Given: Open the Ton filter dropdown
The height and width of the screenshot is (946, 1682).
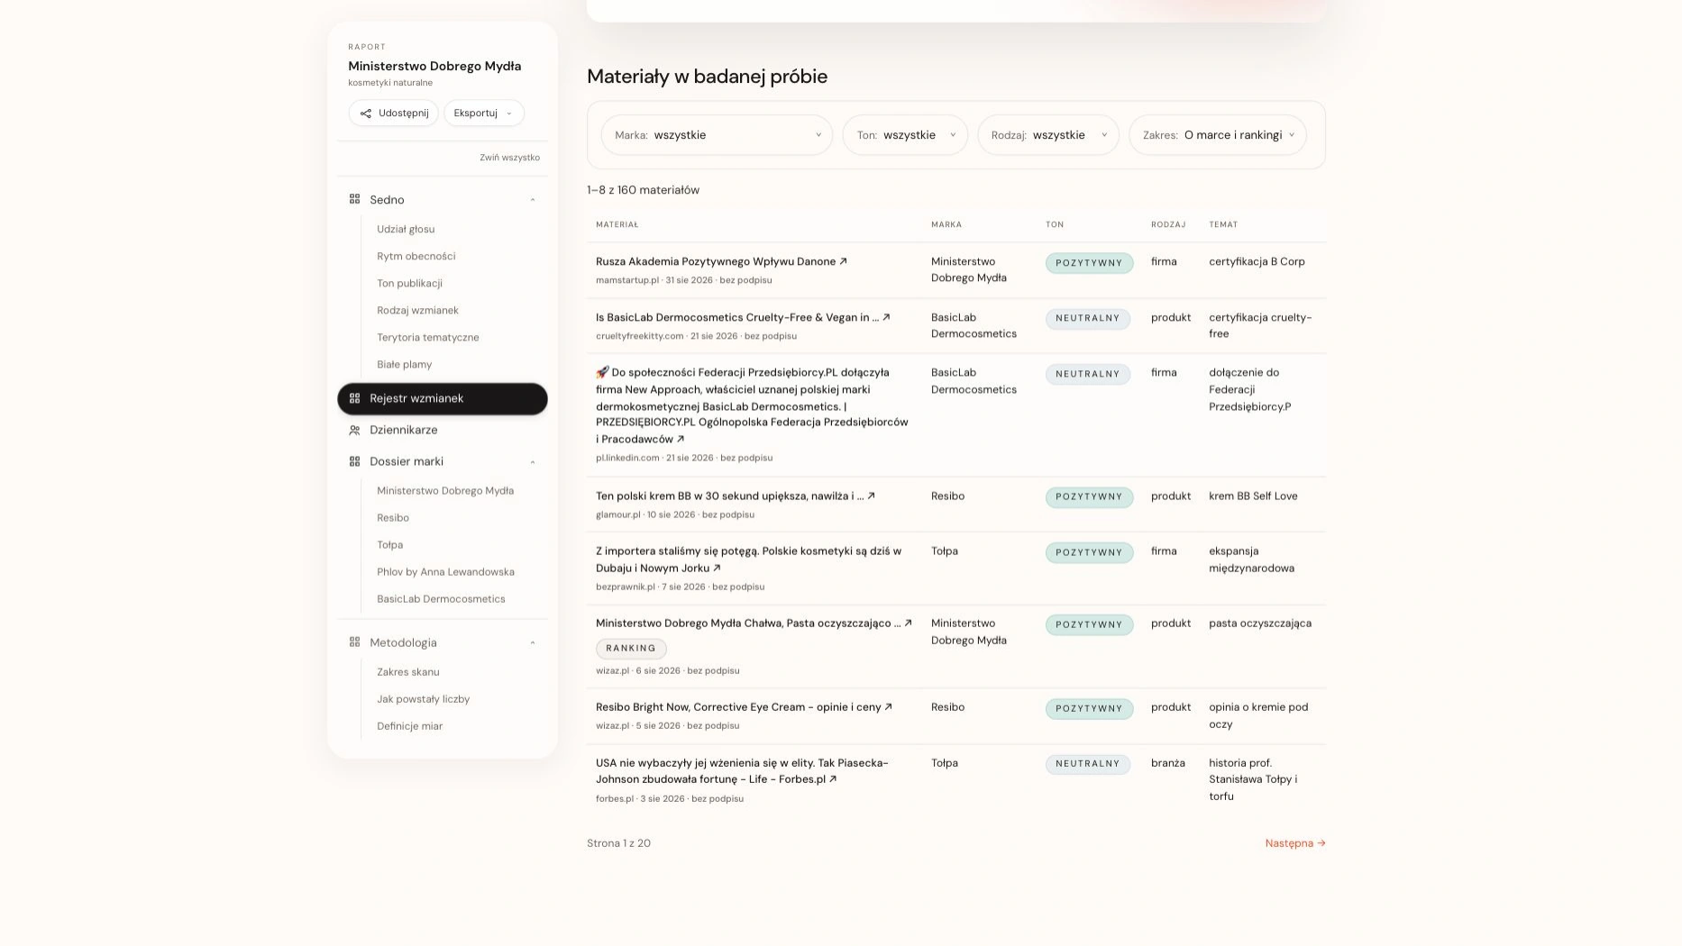Looking at the screenshot, I should pyautogui.click(x=905, y=135).
